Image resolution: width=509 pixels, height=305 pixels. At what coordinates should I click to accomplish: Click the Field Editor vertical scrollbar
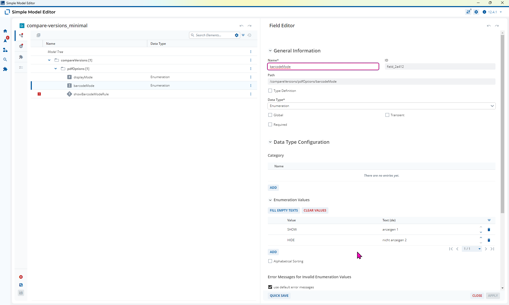click(502, 124)
